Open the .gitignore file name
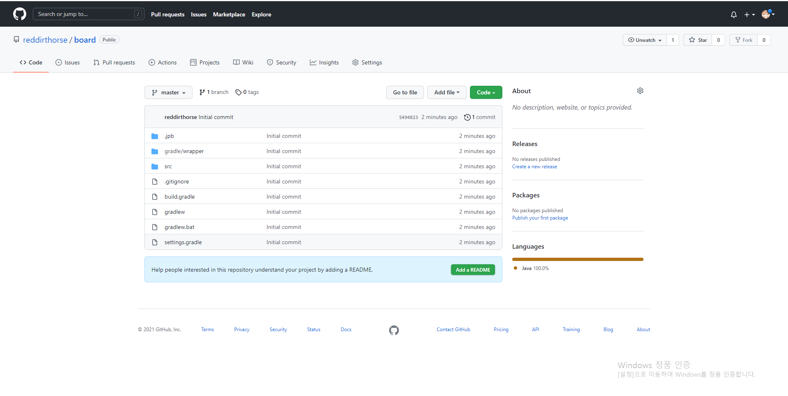 (x=176, y=182)
